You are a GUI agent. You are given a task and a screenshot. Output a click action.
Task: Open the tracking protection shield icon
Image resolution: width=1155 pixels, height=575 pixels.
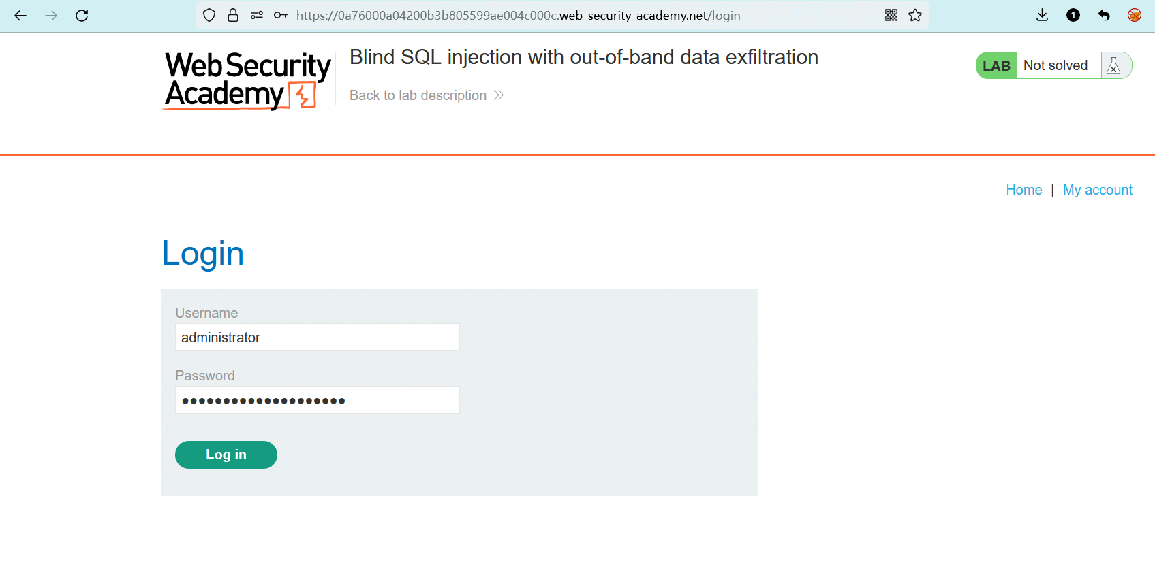tap(209, 16)
